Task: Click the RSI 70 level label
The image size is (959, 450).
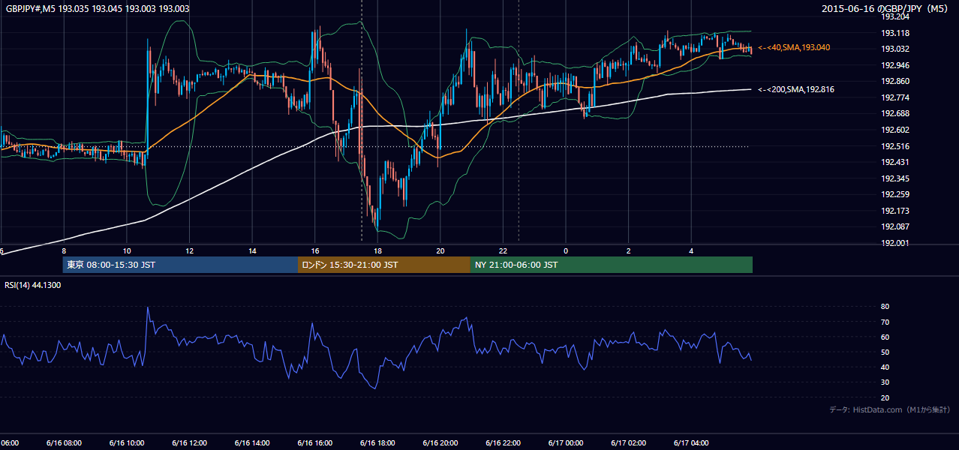Action: [885, 322]
